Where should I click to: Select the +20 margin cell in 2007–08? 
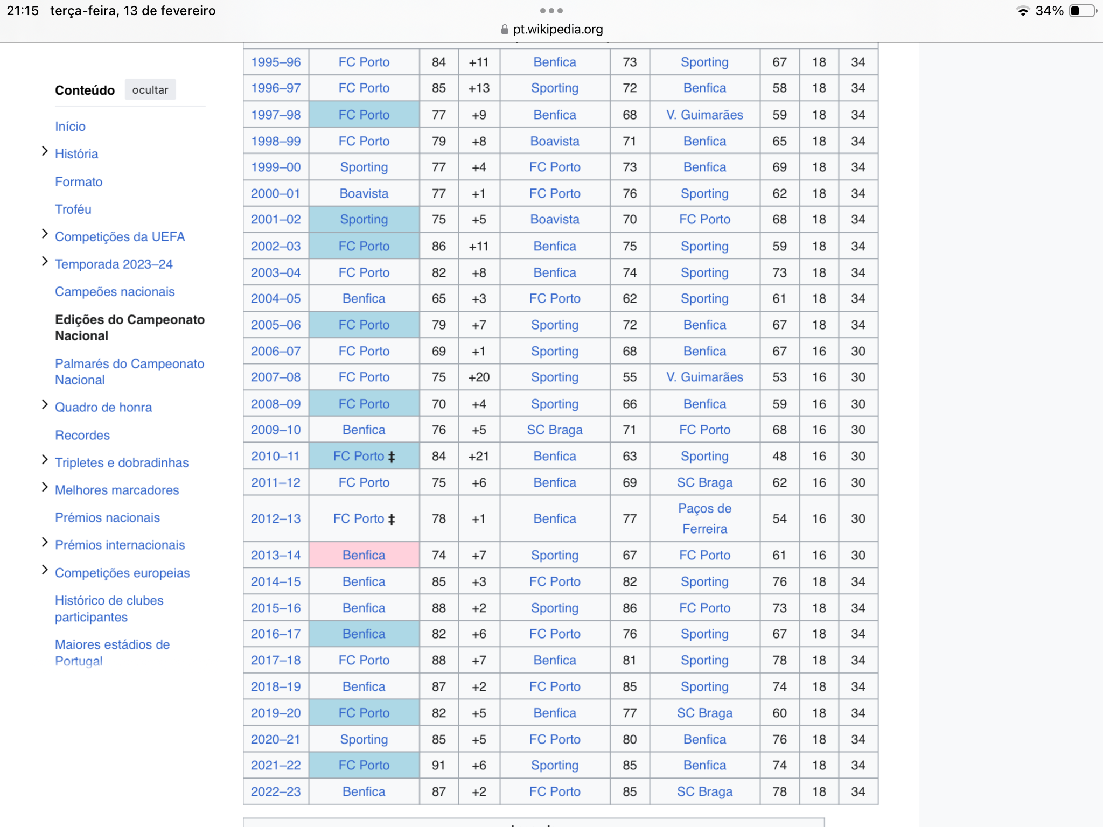pos(479,377)
